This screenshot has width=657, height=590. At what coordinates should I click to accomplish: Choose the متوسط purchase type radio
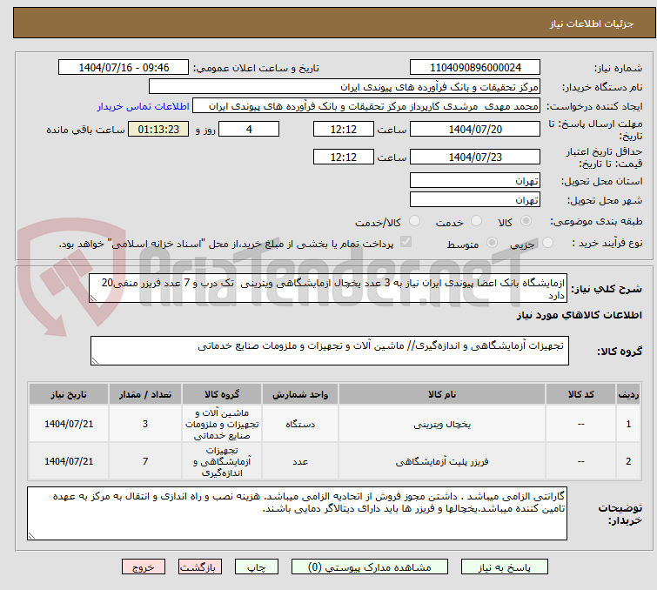[x=493, y=244]
